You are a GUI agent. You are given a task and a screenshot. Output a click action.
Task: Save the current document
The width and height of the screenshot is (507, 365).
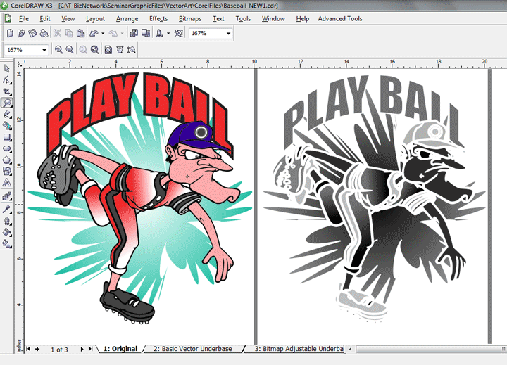tap(32, 33)
